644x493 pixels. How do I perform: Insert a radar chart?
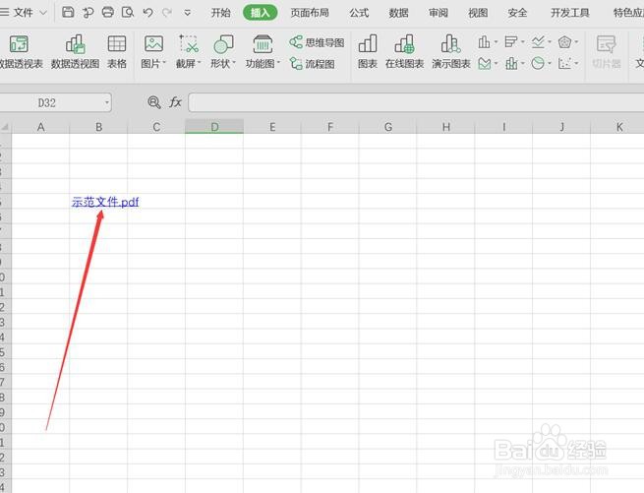tap(564, 42)
